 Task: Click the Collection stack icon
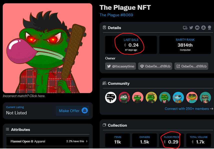pyautogui.click(x=104, y=125)
